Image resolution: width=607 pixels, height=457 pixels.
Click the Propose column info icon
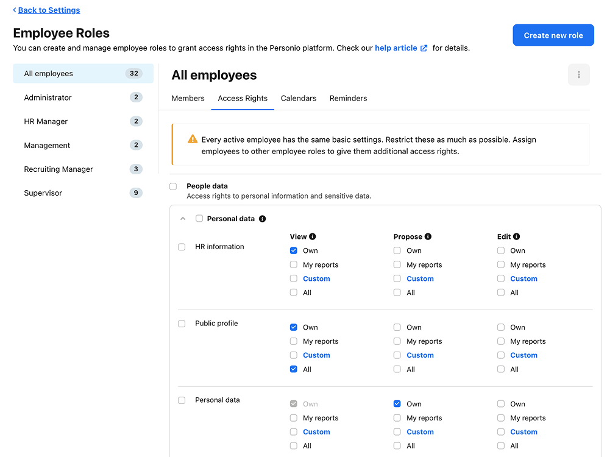pyautogui.click(x=428, y=236)
